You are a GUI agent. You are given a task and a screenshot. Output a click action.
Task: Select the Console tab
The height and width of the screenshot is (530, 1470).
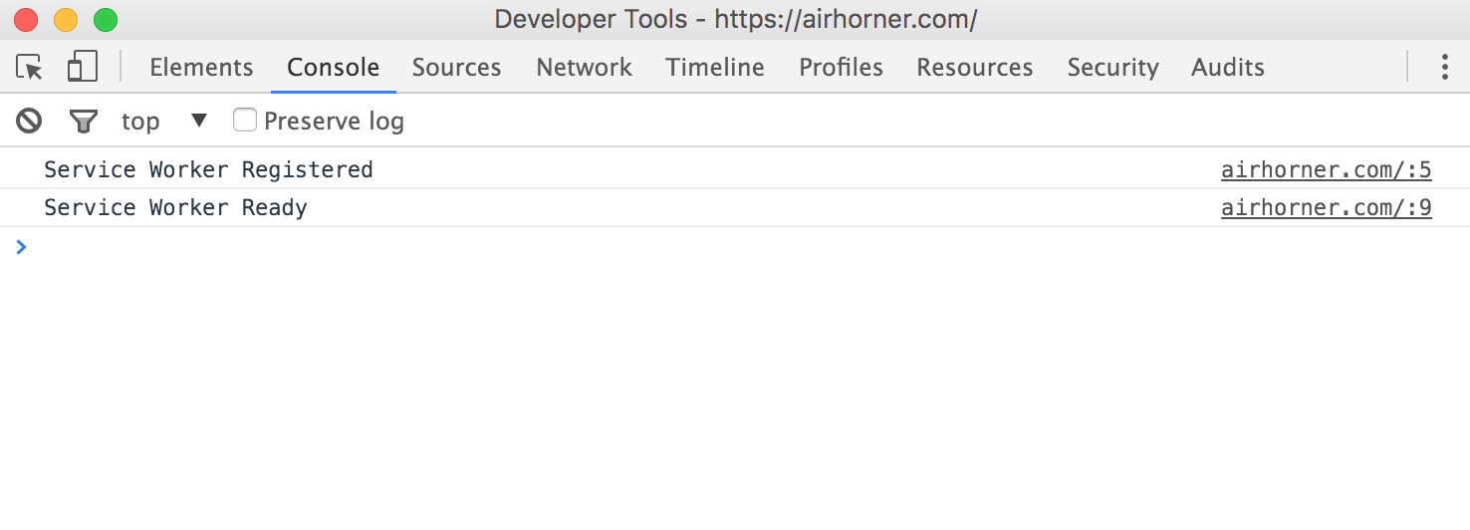click(333, 68)
